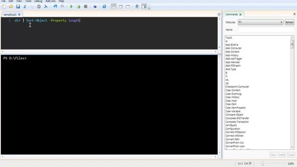Screen dimensions: 297x167
Task: Open the File menu
Action: click(3, 1)
